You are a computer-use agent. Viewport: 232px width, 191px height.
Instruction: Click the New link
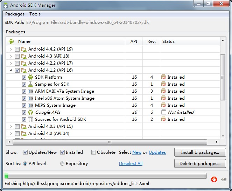click(x=137, y=152)
